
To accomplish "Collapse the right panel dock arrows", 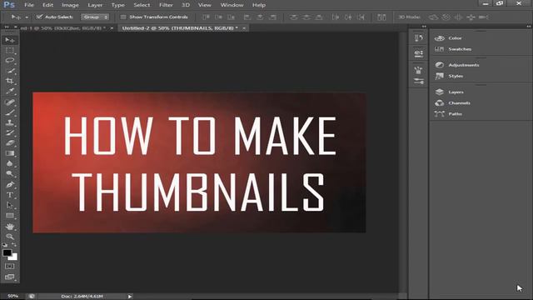I will [x=529, y=27].
